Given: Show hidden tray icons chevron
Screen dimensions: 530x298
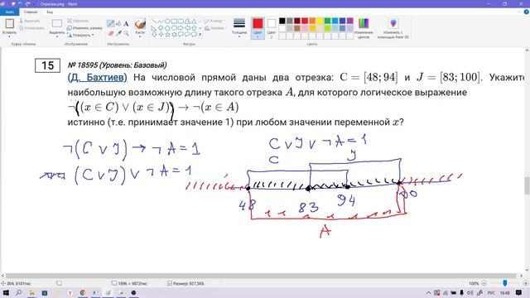Looking at the screenshot, I should pyautogui.click(x=429, y=292).
